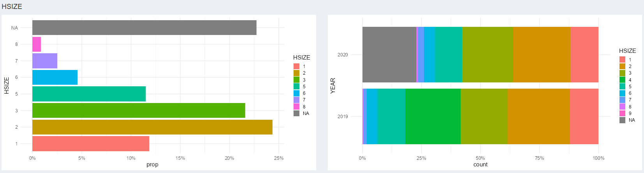
Task: Click the salmon segment of the 2019 bar
Action: [584, 116]
